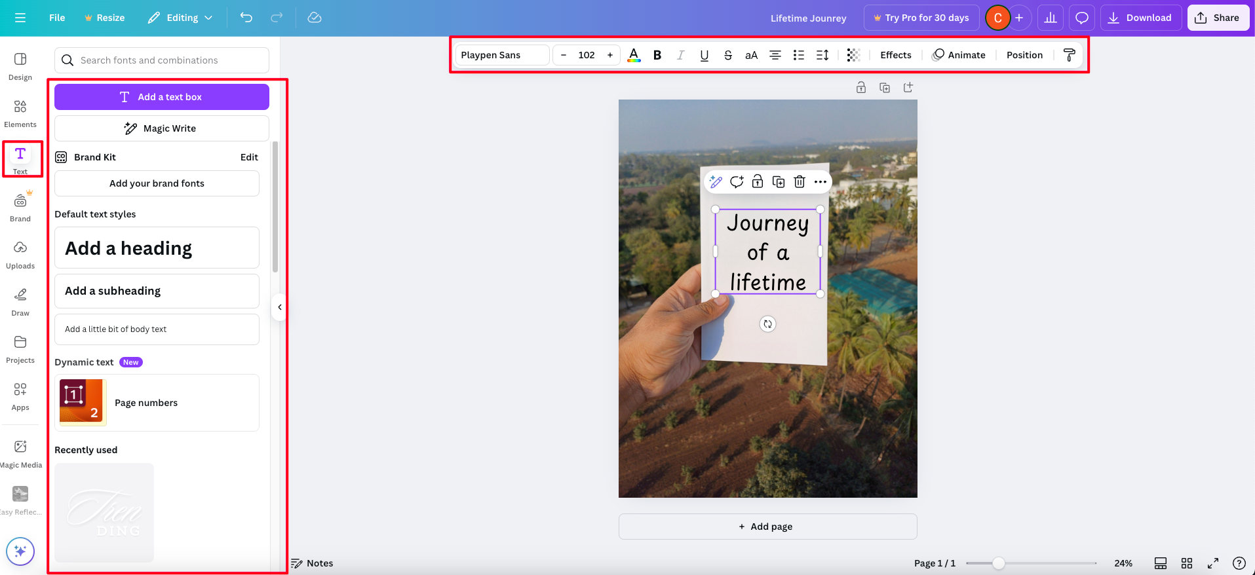Open the line spacing options
This screenshot has height=575, width=1255.
coord(822,55)
